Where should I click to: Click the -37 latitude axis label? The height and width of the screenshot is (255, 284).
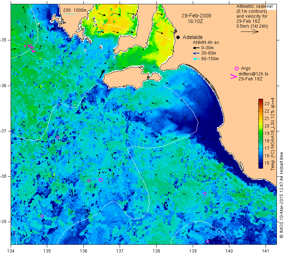pyautogui.click(x=3, y=131)
